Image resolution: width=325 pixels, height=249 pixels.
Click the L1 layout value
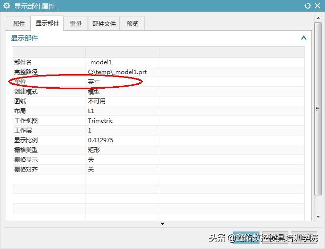click(x=91, y=111)
